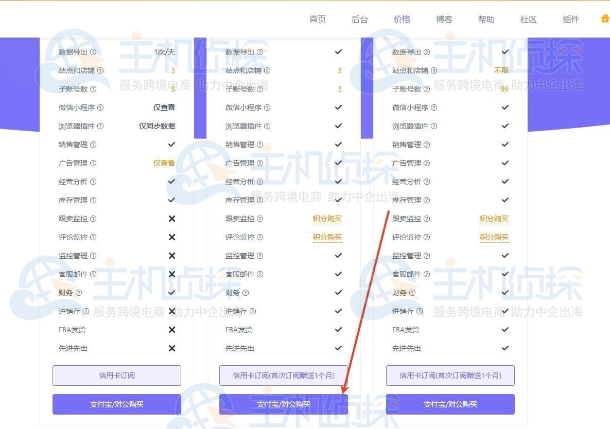Open the 积分购买 link for 跟卖监控 third column

pos(494,219)
